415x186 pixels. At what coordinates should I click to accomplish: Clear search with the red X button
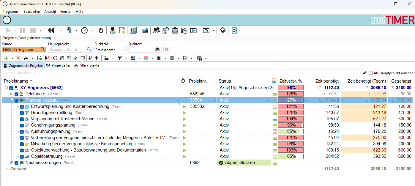pyautogui.click(x=167, y=50)
